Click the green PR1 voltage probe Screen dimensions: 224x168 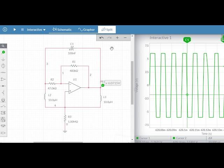tap(103, 85)
